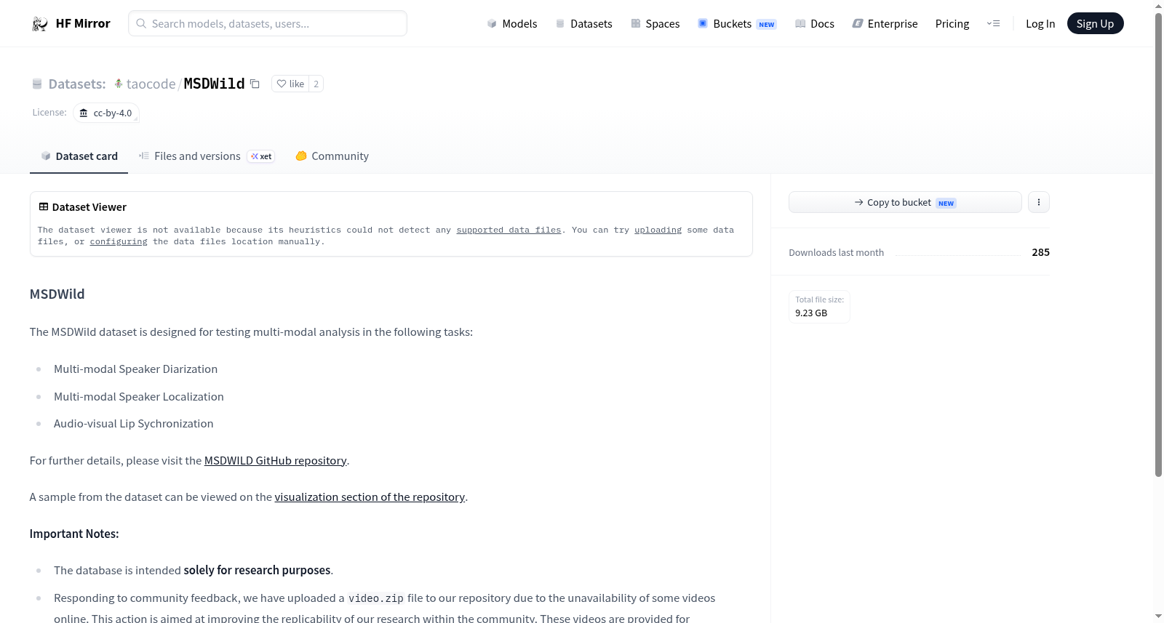Open the Buckets page
Viewport: 1164px width, 623px height.
point(737,23)
